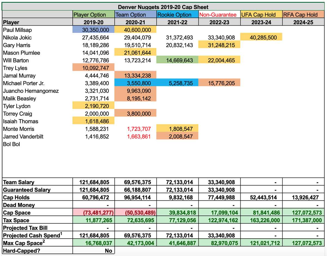Select Jarred Vanderbilt's red 1,663,861 cell
This screenshot has height=256, width=327.
pyautogui.click(x=135, y=136)
